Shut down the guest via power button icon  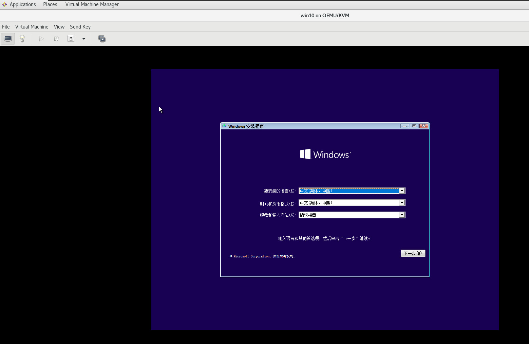click(71, 38)
